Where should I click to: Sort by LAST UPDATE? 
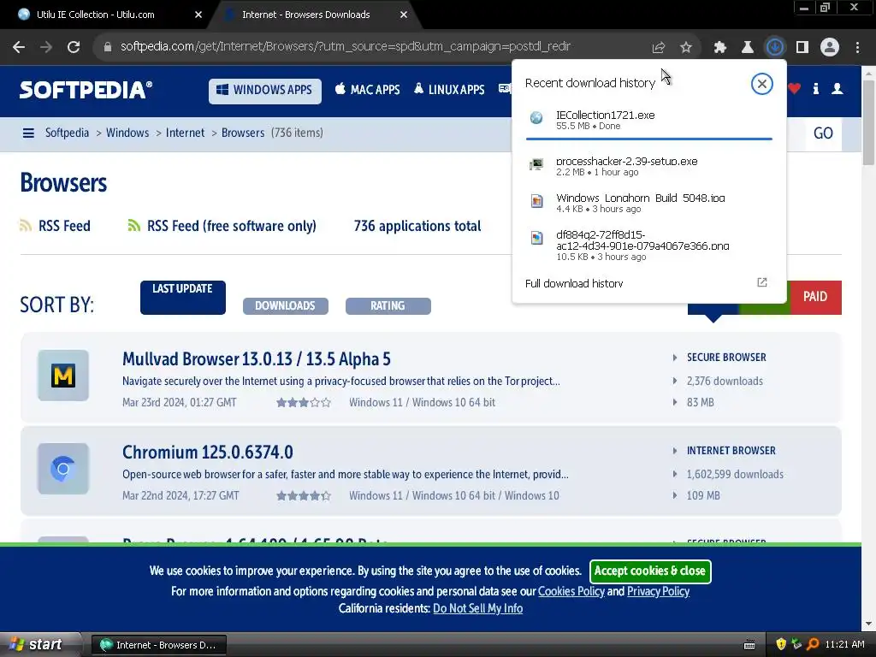coord(183,297)
